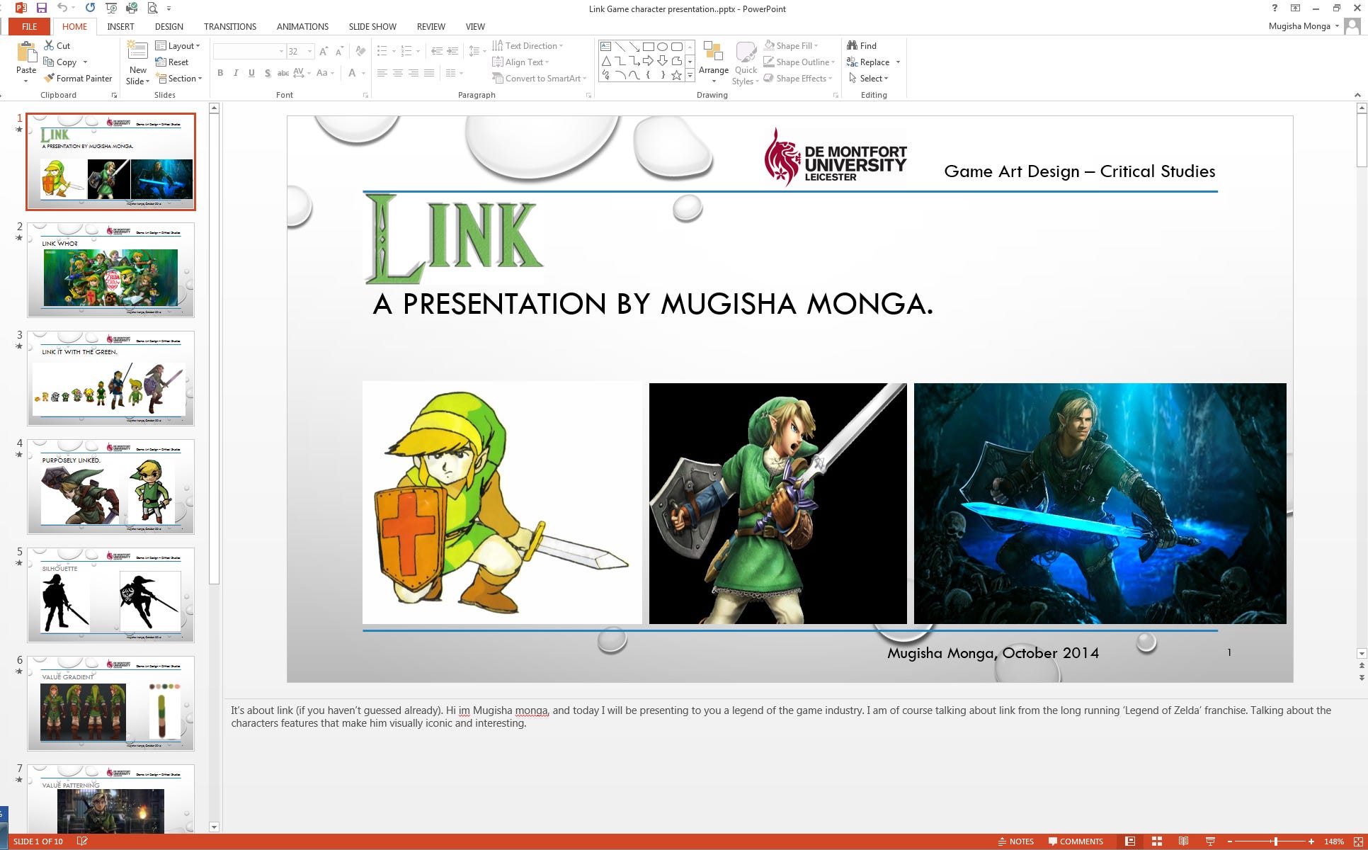This screenshot has height=850, width=1368.
Task: Open the Shape Outline dropdown
Action: (x=799, y=62)
